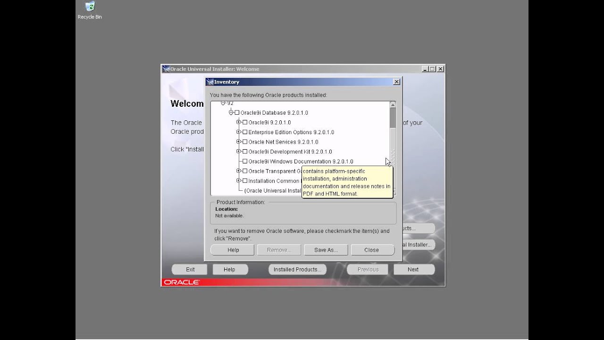
Task: Click Help in the Inventory dialog
Action: 233,250
